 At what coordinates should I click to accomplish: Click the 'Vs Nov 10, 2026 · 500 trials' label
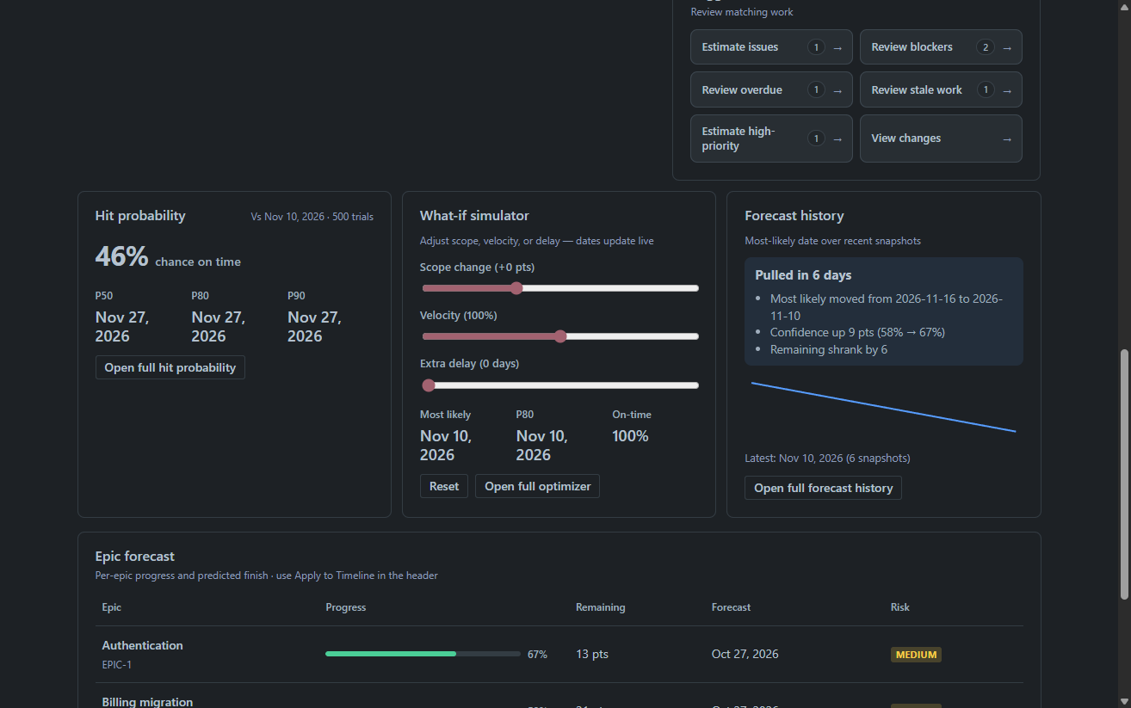pos(312,217)
